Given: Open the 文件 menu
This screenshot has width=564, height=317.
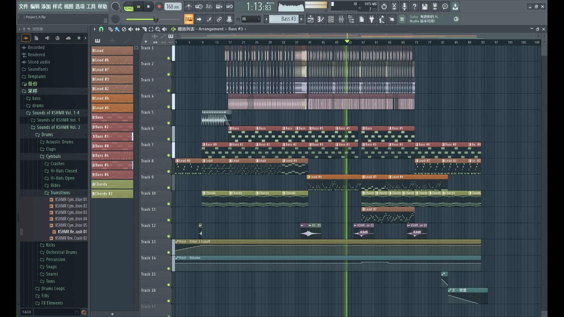Looking at the screenshot, I should (23, 6).
